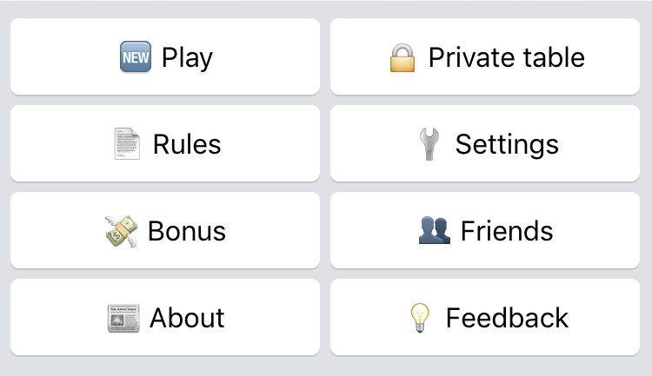Click the light bulb icon

pyautogui.click(x=420, y=318)
